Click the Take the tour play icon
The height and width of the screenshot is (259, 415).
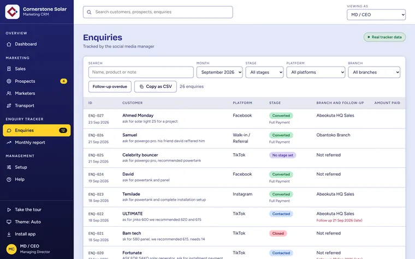click(x=9, y=209)
